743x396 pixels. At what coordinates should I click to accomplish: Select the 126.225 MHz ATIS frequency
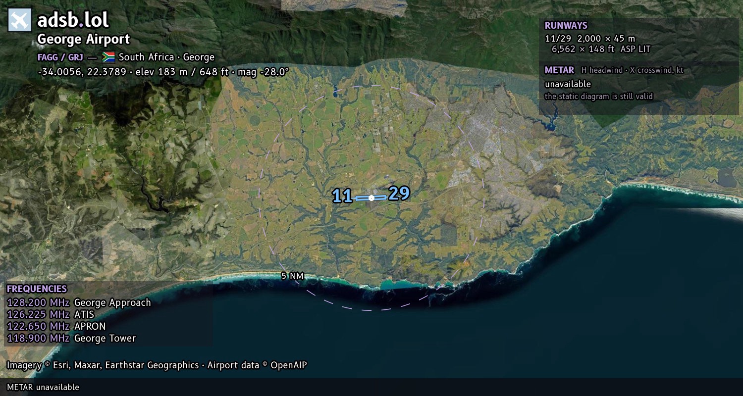[x=51, y=314]
